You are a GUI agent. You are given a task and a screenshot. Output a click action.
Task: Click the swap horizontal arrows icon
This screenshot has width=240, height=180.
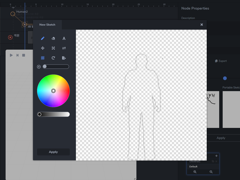click(x=64, y=48)
